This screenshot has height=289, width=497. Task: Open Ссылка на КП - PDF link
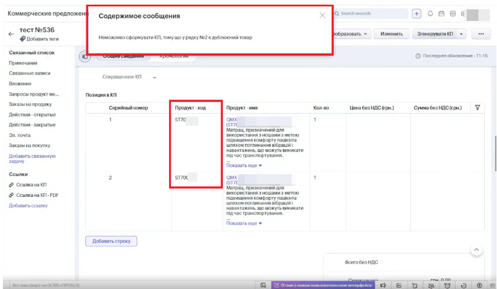click(37, 195)
